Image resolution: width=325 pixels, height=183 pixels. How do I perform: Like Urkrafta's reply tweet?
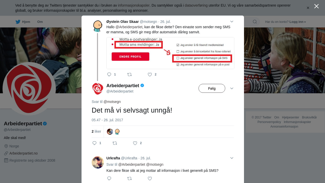pyautogui.click(x=150, y=178)
